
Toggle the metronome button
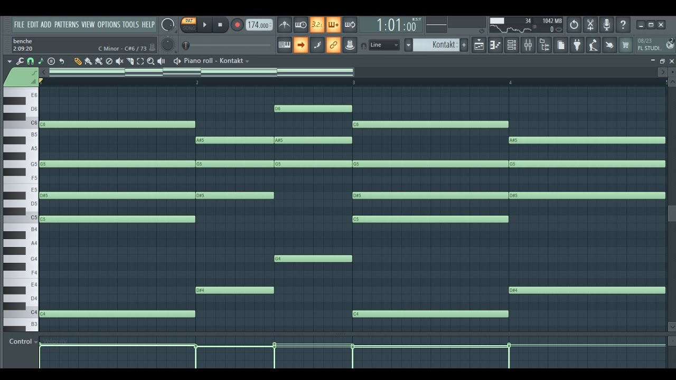(284, 24)
